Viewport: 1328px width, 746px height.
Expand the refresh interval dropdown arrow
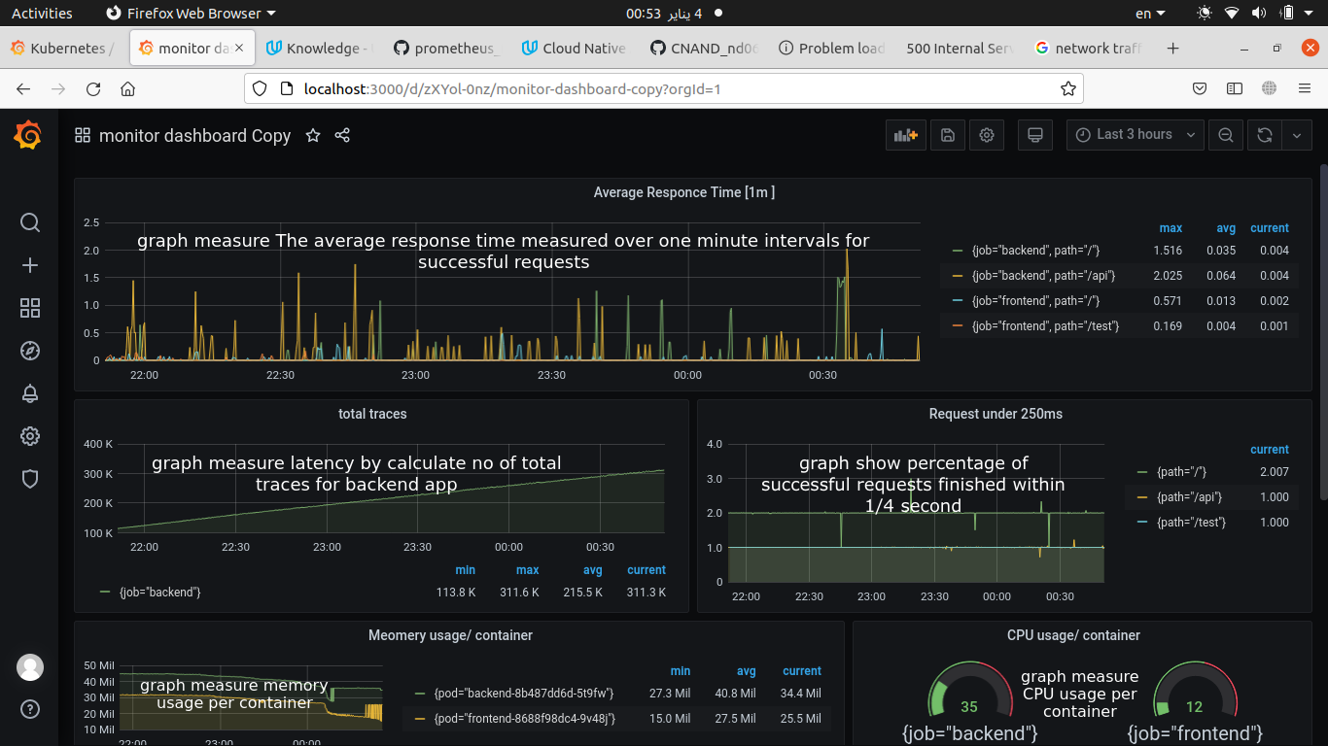click(1297, 135)
